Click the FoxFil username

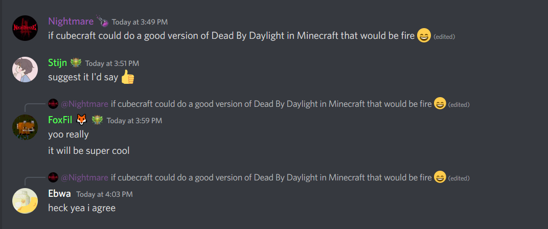point(60,120)
